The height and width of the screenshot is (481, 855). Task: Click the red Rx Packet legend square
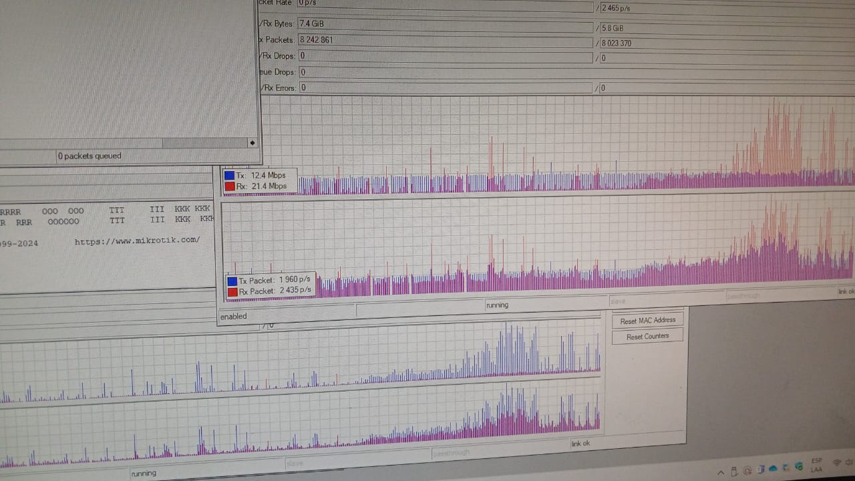(x=232, y=292)
